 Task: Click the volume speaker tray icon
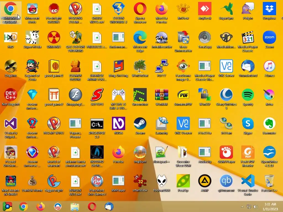(256, 207)
